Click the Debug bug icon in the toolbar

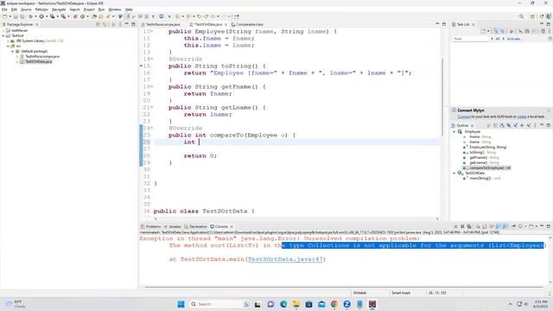click(x=30, y=16)
